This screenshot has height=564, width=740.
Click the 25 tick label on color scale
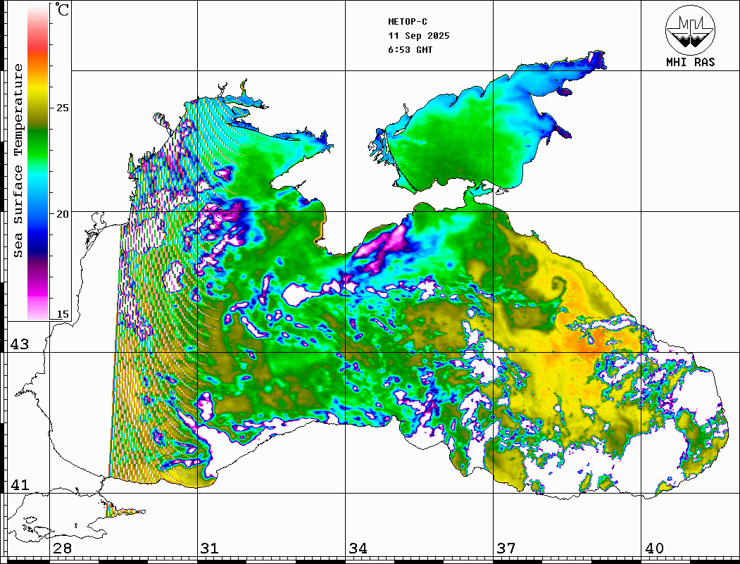pos(63,108)
